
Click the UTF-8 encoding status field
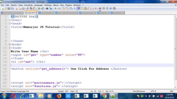point(153,91)
